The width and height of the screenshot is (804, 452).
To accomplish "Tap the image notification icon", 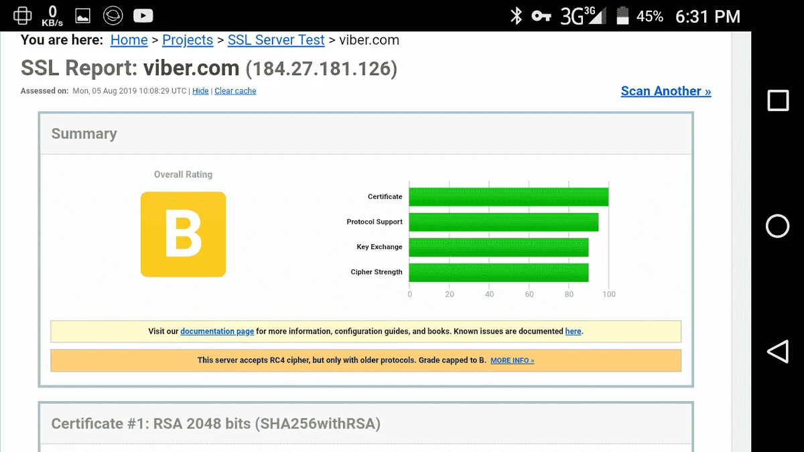I will pyautogui.click(x=82, y=15).
